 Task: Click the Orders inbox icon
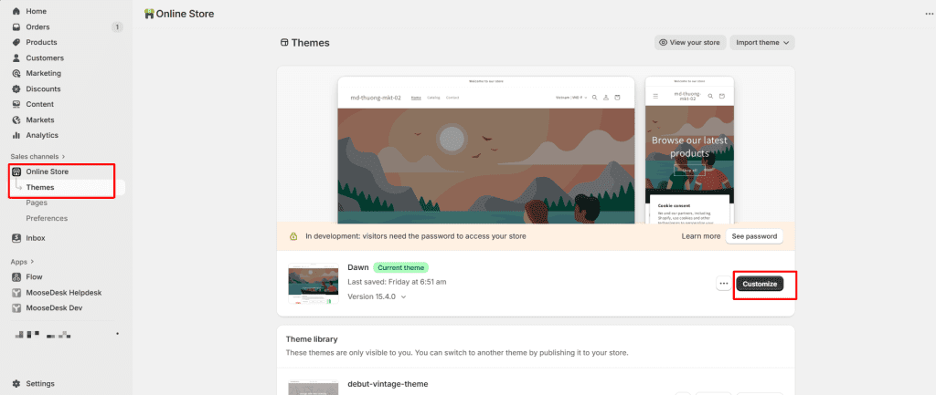16,26
